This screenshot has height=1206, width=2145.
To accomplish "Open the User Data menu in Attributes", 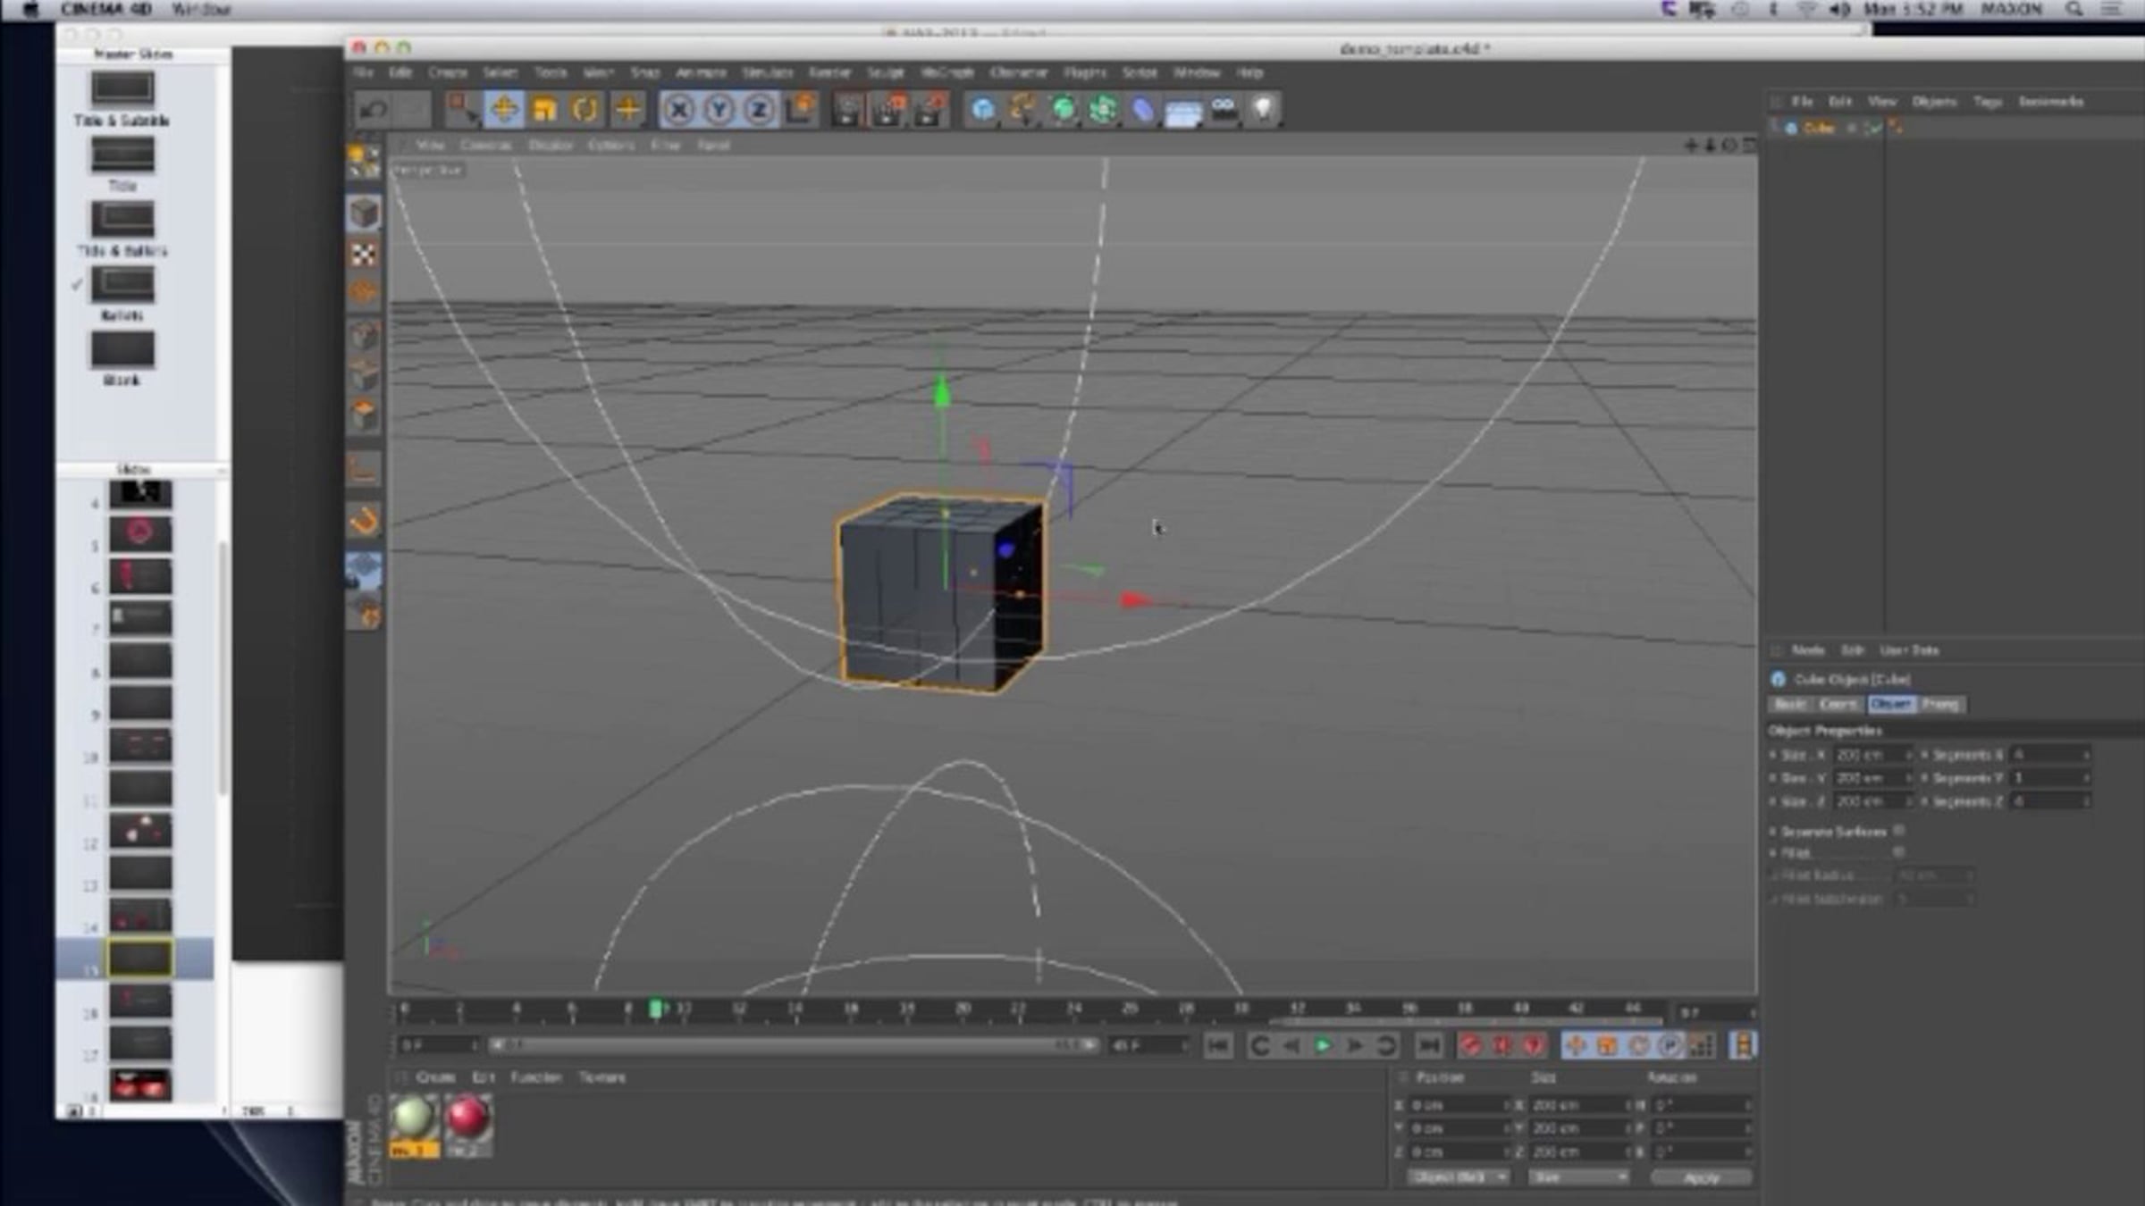I will click(x=1909, y=650).
